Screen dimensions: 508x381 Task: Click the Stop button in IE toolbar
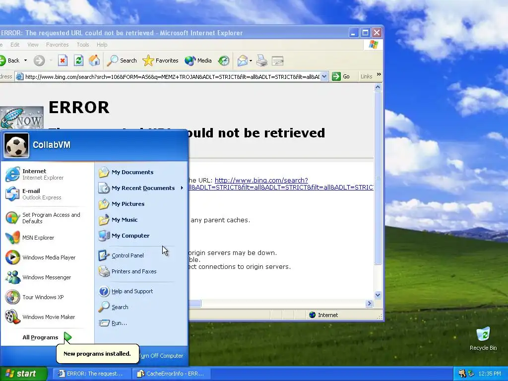point(63,61)
